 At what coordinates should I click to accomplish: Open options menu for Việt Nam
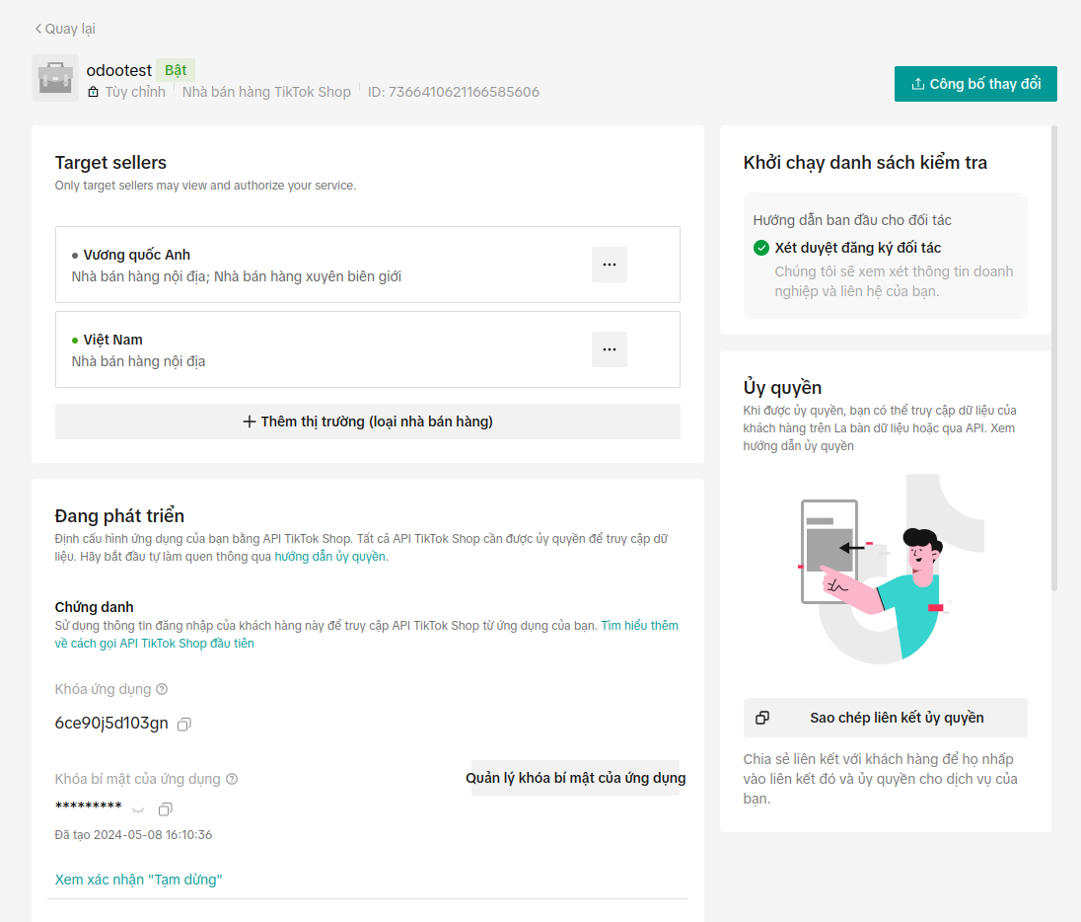click(x=609, y=349)
